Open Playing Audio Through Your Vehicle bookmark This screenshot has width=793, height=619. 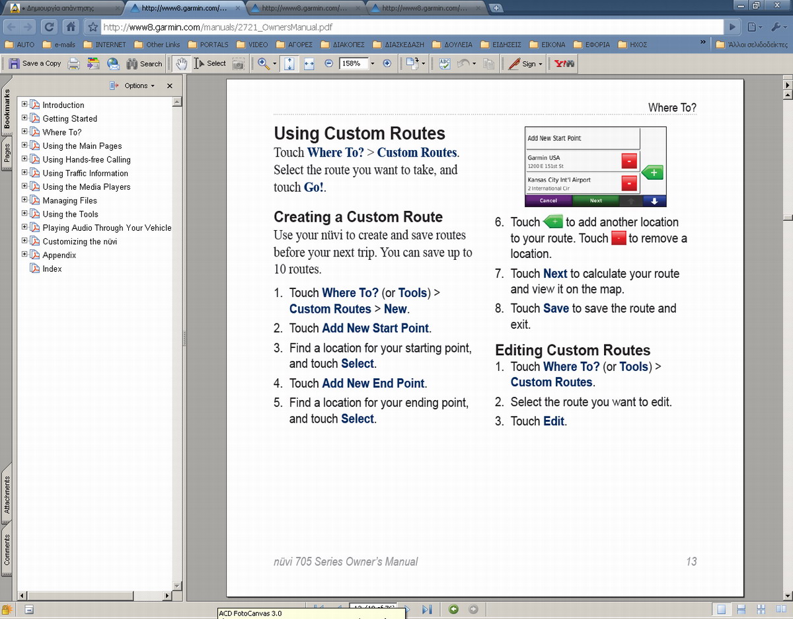(x=107, y=227)
